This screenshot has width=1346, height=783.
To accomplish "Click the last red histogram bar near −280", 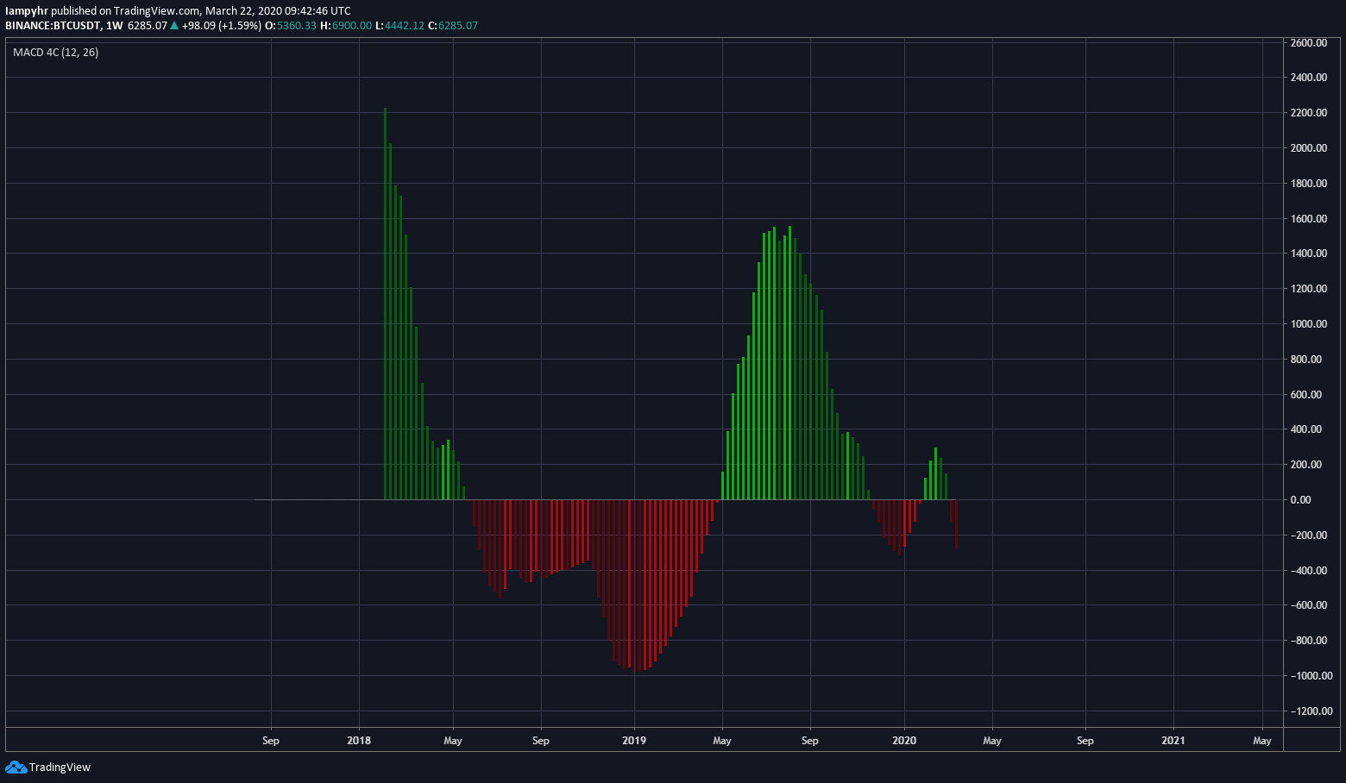I will tap(956, 523).
